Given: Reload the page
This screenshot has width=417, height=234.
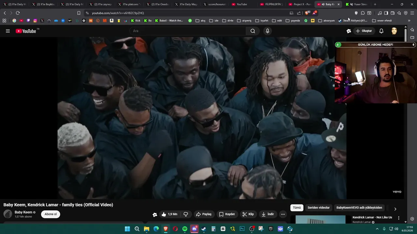Looking at the screenshot, I should tap(18, 13).
